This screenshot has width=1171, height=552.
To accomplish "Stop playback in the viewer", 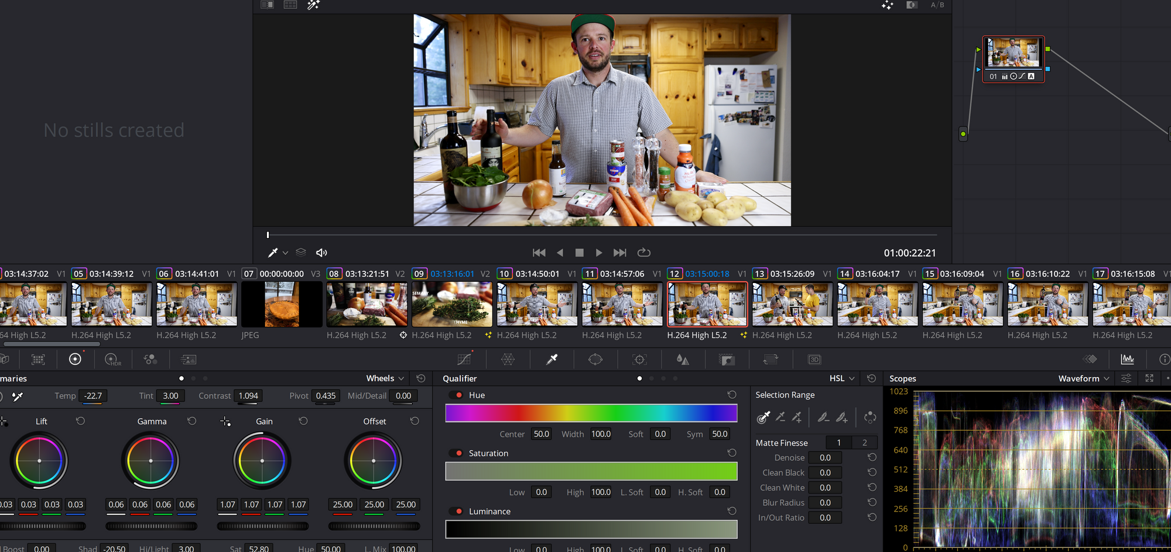I will (x=579, y=253).
